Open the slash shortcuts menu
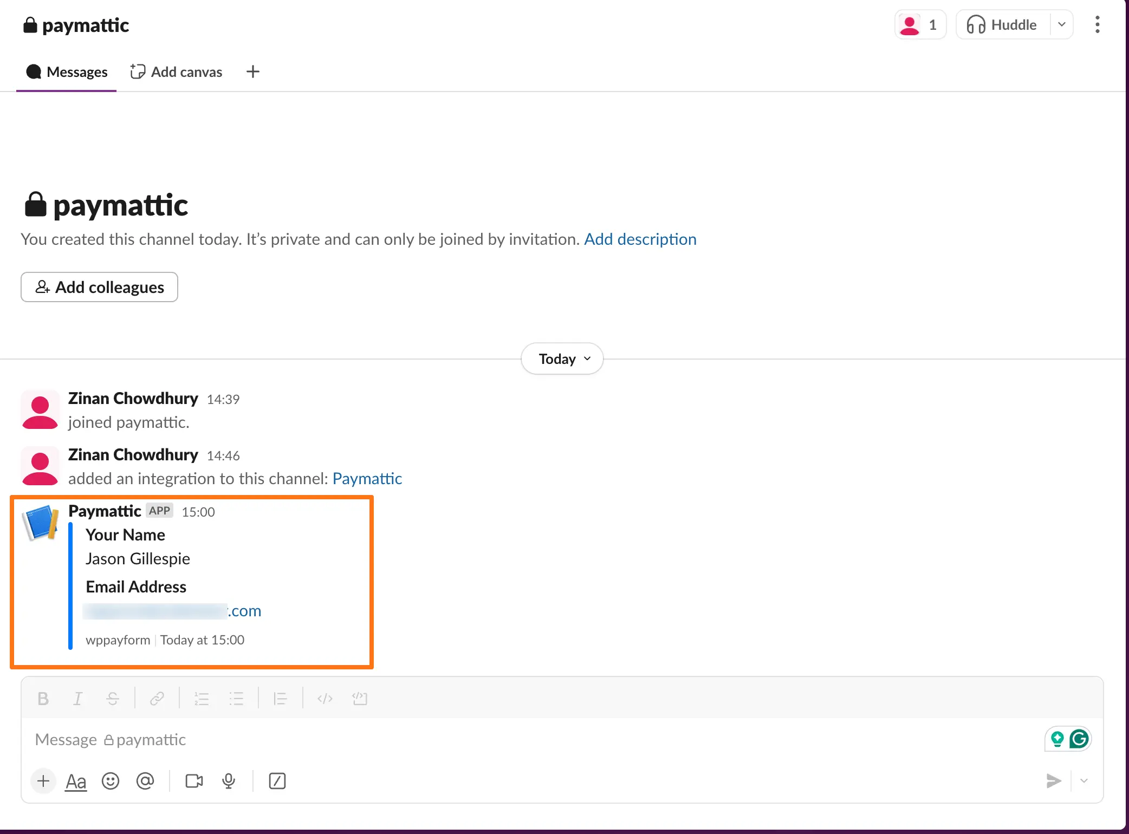The image size is (1129, 834). click(x=277, y=781)
